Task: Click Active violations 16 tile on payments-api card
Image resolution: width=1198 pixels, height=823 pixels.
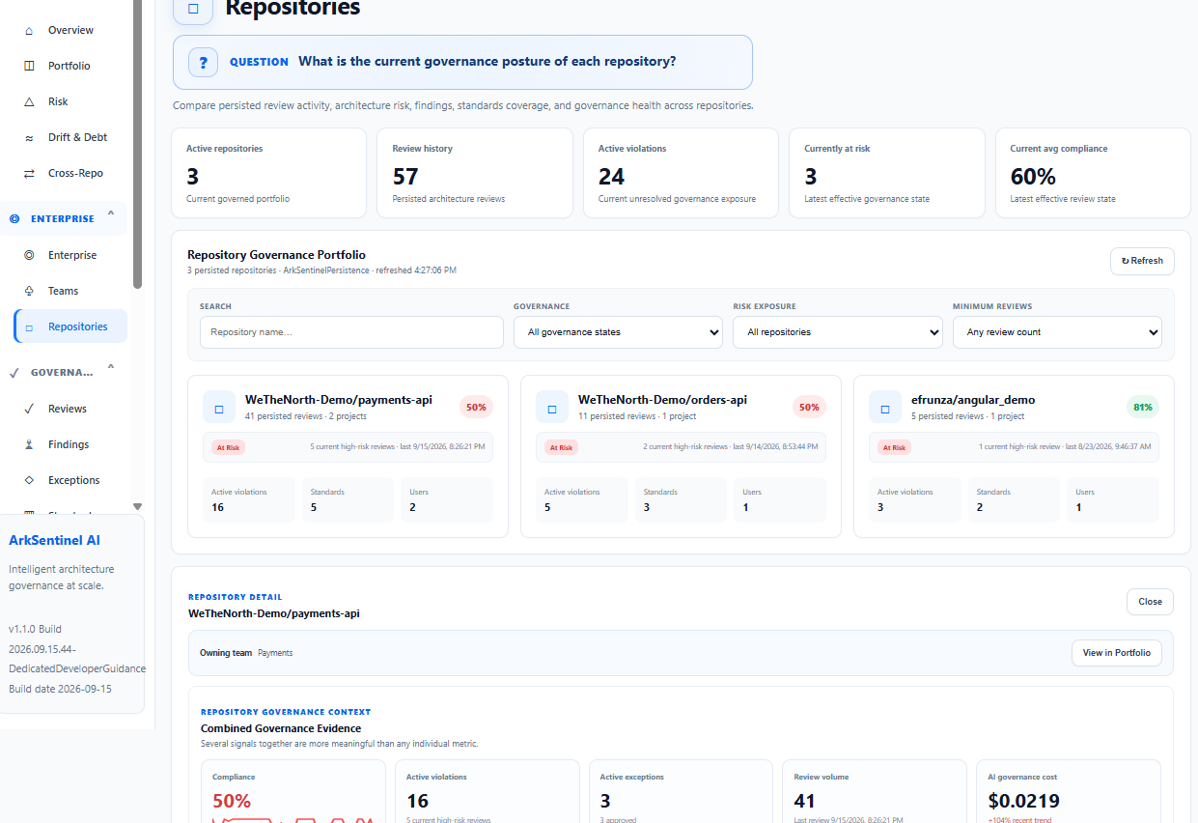Action: (x=249, y=499)
